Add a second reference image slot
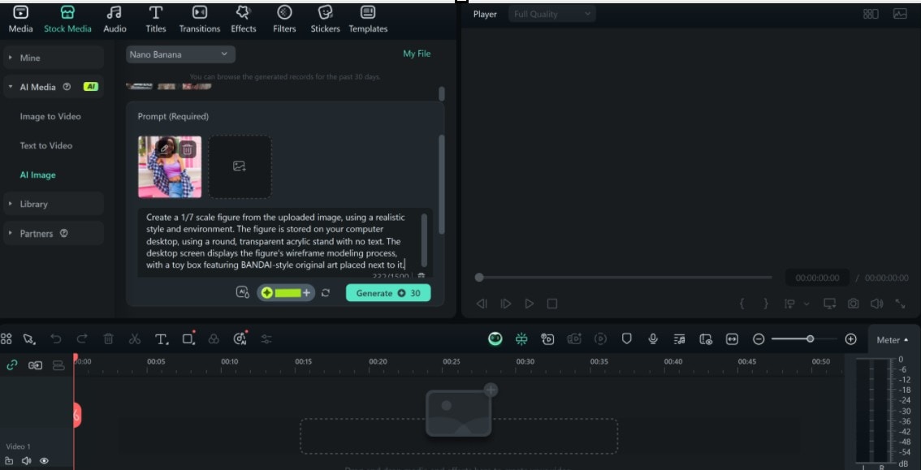The height and width of the screenshot is (470, 921). click(240, 166)
